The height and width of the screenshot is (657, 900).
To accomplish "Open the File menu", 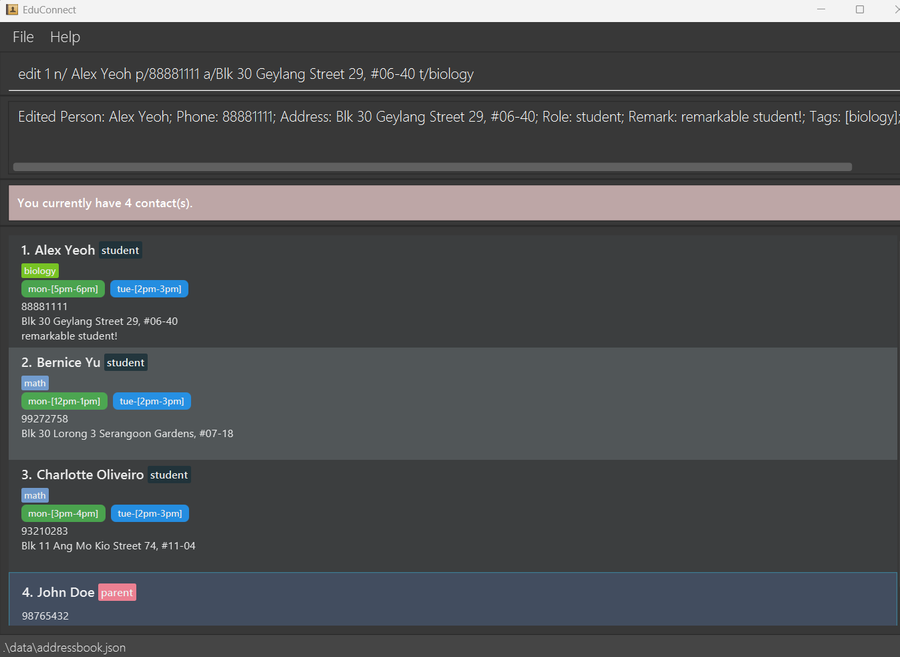I will pyautogui.click(x=23, y=37).
